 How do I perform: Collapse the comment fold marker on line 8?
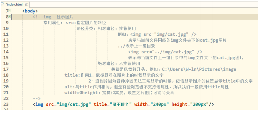[x=10, y=17]
